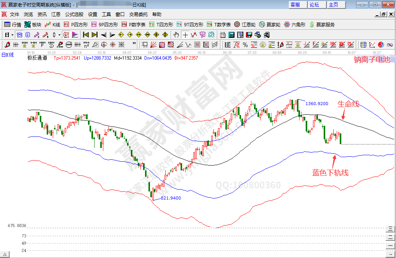Viewport: 396px width, 258px height.
Task: Open the calculator icon in toolbar
Action: (x=231, y=35)
